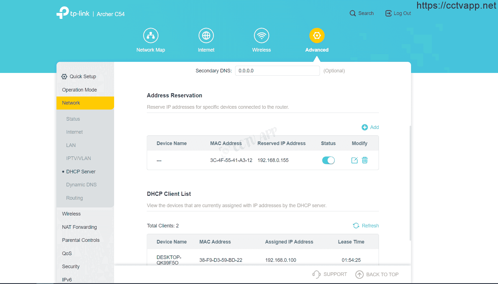Click the Secondary DNS input field
Viewport: 498px width, 284px height.
click(277, 71)
